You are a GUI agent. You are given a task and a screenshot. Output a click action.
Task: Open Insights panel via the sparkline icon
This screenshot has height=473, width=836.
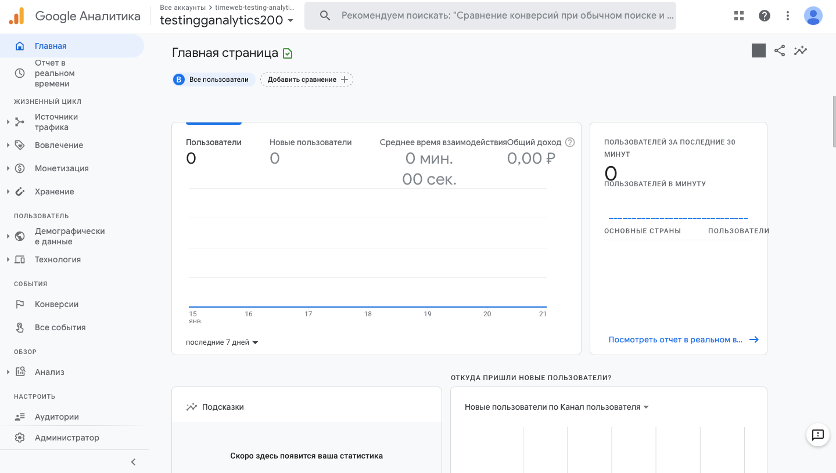point(801,50)
